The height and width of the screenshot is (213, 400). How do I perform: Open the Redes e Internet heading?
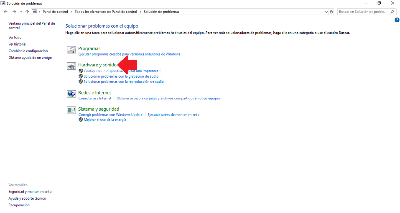tap(94, 92)
